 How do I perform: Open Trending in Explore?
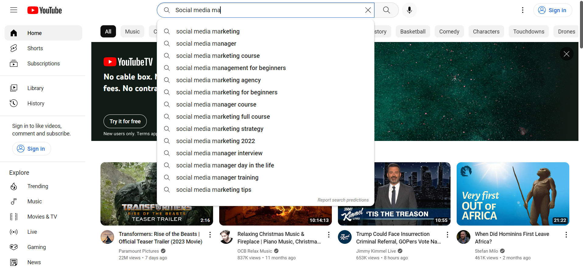click(43, 186)
